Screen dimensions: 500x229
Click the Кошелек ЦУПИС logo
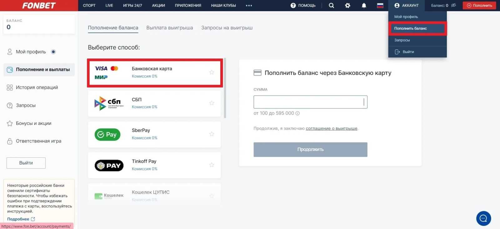point(109,196)
